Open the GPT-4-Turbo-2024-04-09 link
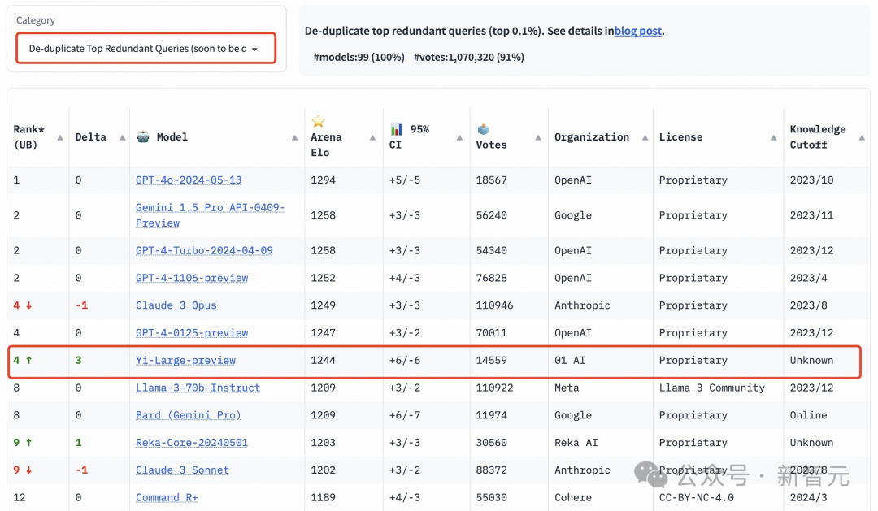 click(x=204, y=251)
